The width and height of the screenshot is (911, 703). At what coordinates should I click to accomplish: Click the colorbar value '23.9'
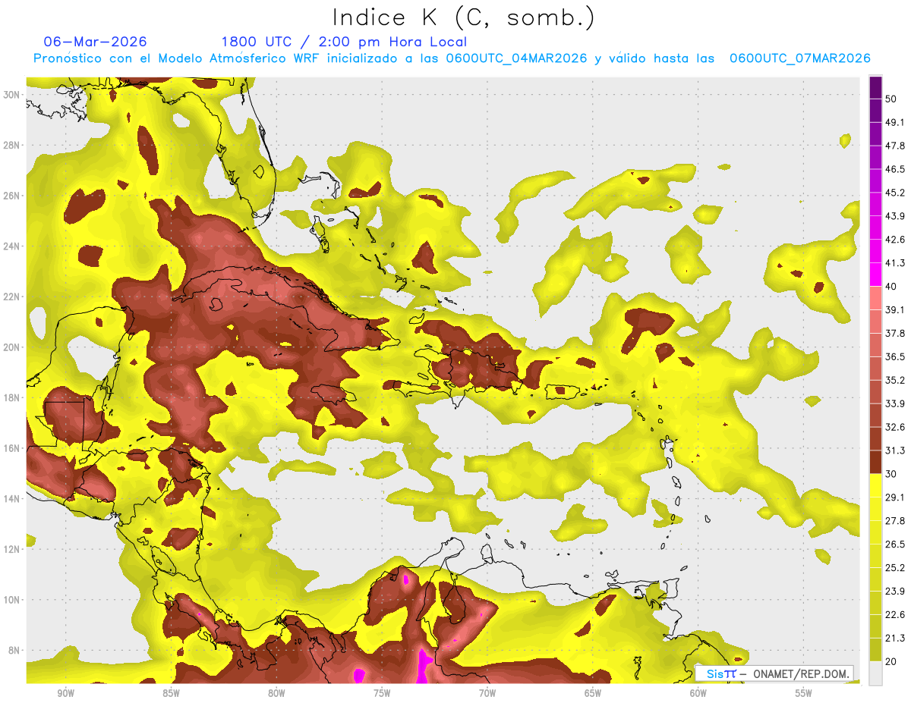point(895,592)
